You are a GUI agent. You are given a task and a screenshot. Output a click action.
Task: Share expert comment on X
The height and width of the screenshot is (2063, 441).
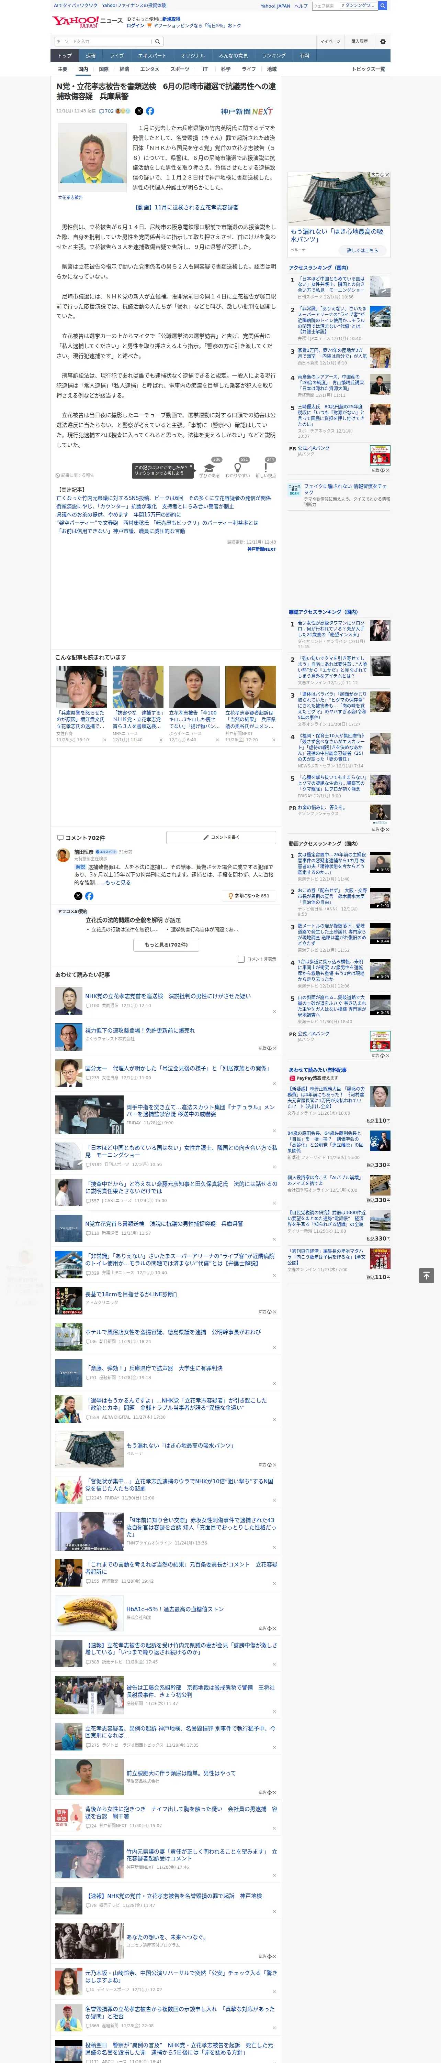click(x=78, y=896)
